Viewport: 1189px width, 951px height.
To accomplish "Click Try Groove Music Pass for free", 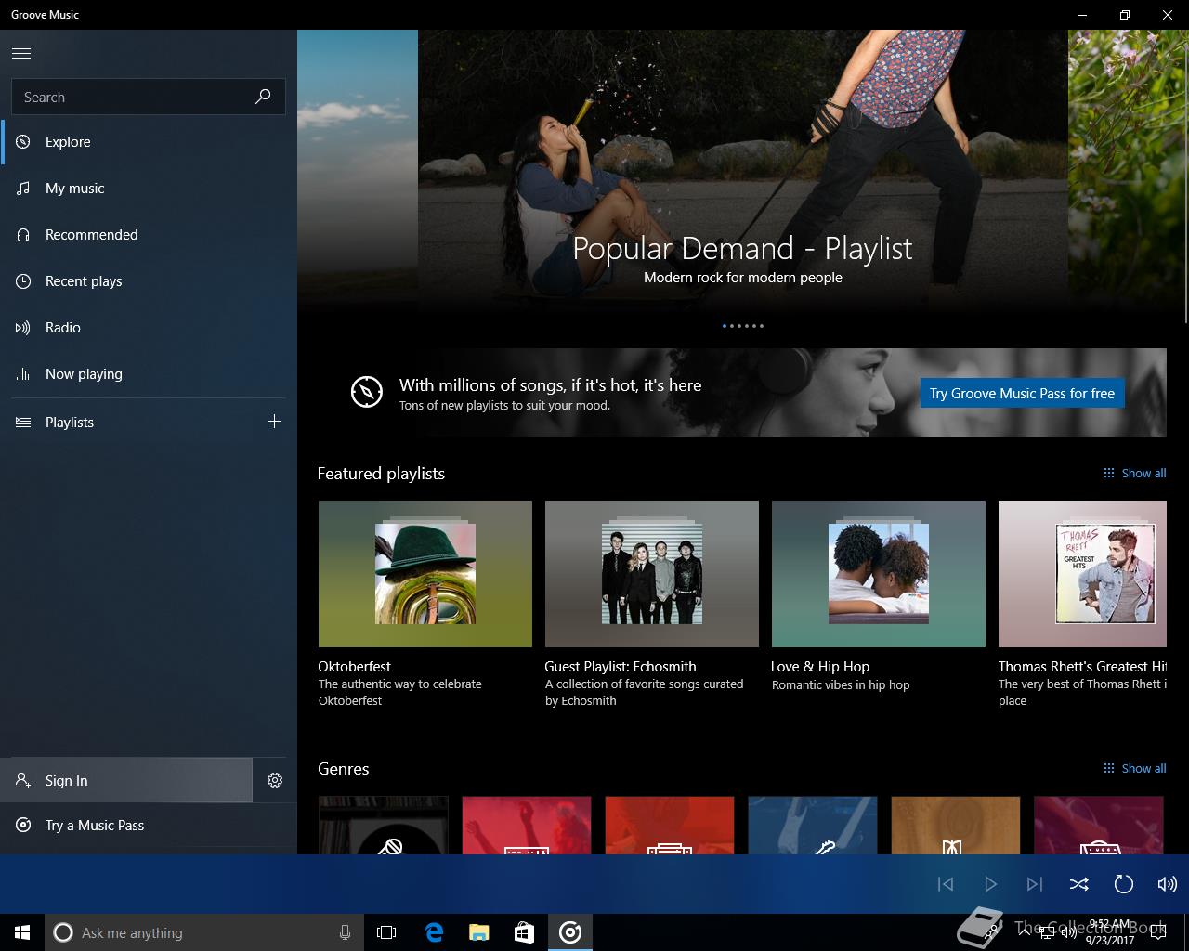I will coord(1022,394).
